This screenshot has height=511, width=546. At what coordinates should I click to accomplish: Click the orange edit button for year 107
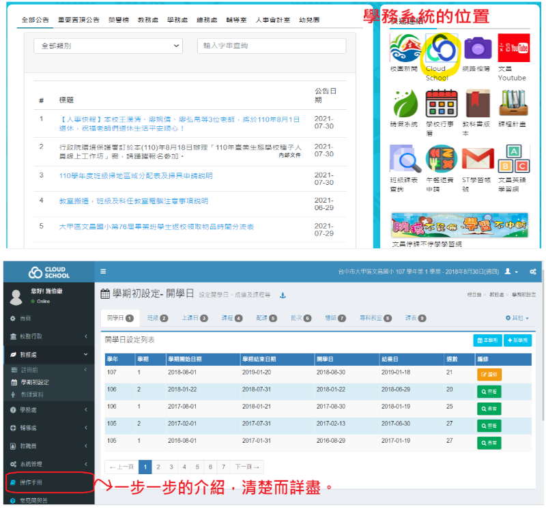[x=489, y=374]
